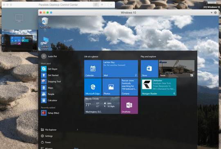Open the Calendar tile
This screenshot has width=221, height=149.
click(93, 69)
